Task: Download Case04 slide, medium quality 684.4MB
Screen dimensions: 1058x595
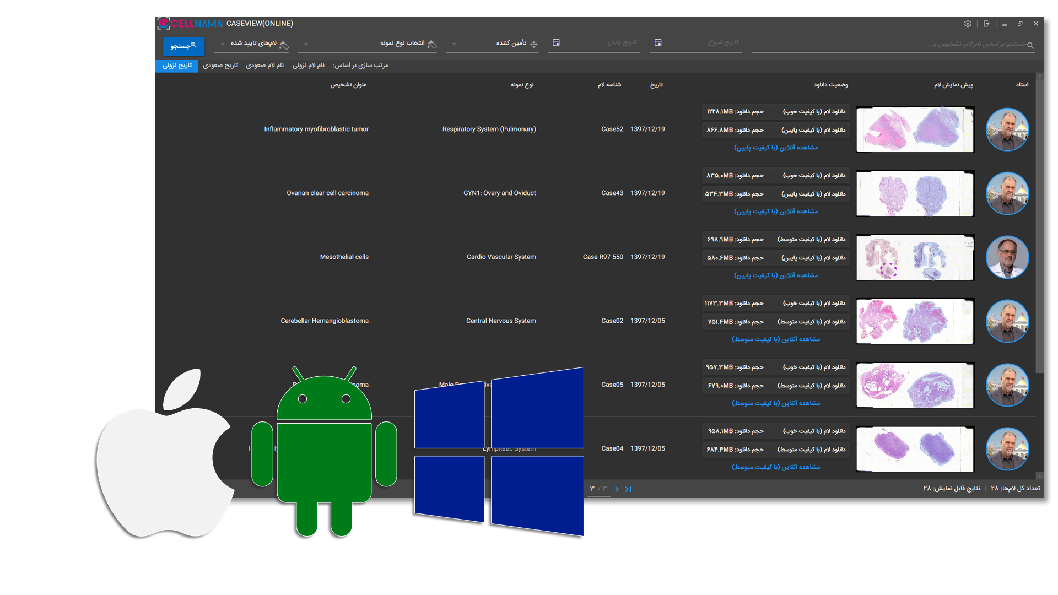Action: click(775, 450)
